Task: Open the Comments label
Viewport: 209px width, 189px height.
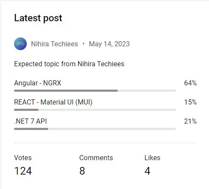Action: 96,158
